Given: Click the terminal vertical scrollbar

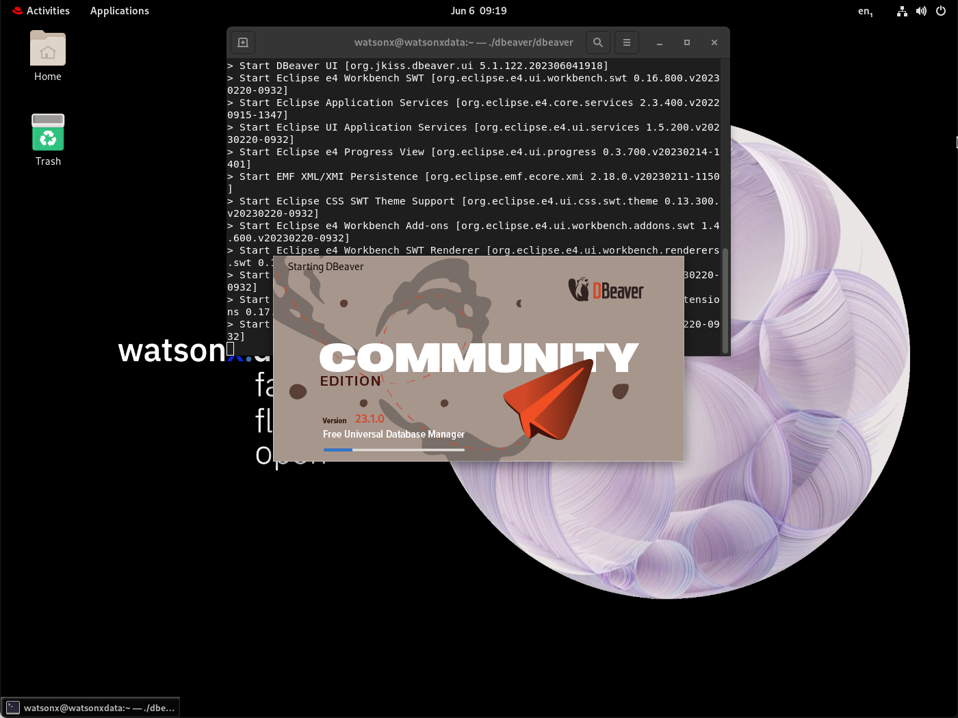Looking at the screenshot, I should 725,301.
